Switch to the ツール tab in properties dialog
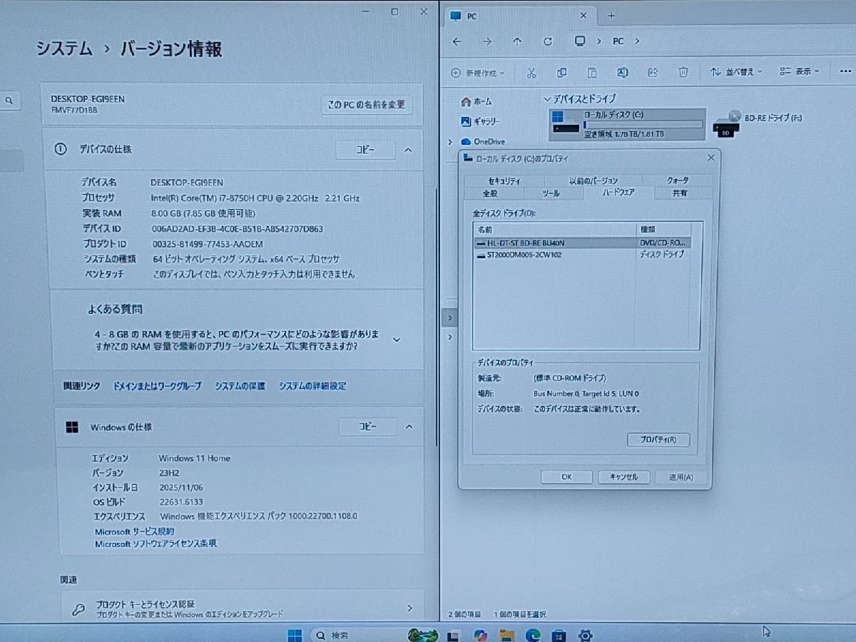This screenshot has height=642, width=856. coord(551,193)
